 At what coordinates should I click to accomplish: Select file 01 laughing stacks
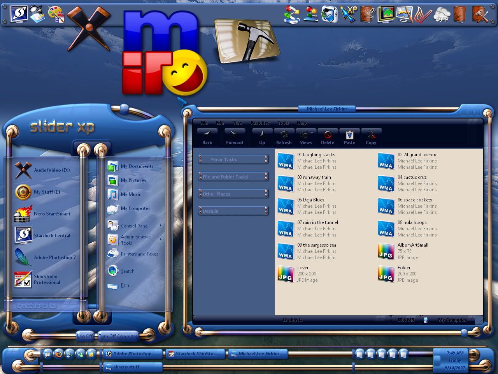[x=307, y=161]
